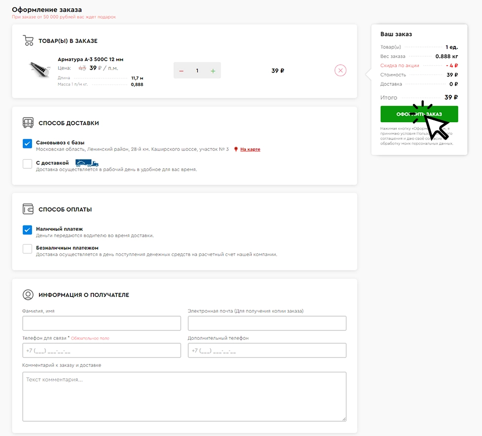Click the crossed-out old price 43
This screenshot has height=436, width=482.
coord(82,68)
